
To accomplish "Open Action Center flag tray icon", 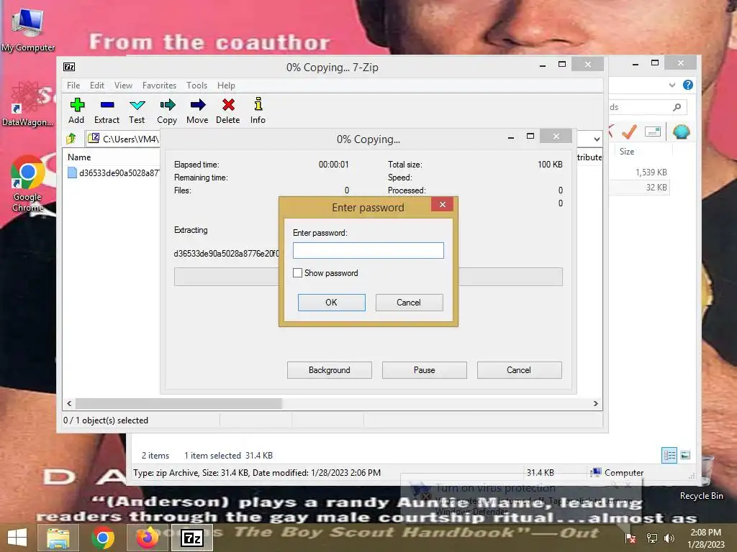I will (x=630, y=538).
